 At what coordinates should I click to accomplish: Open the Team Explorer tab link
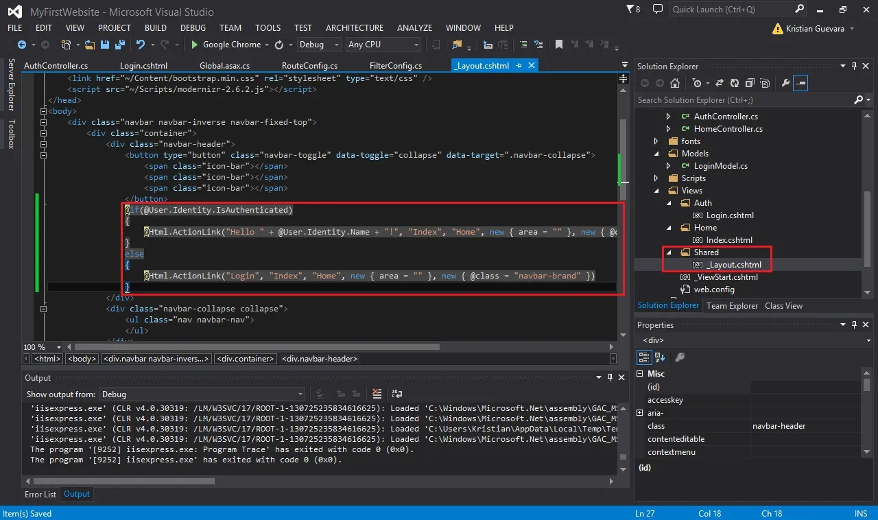[733, 306]
